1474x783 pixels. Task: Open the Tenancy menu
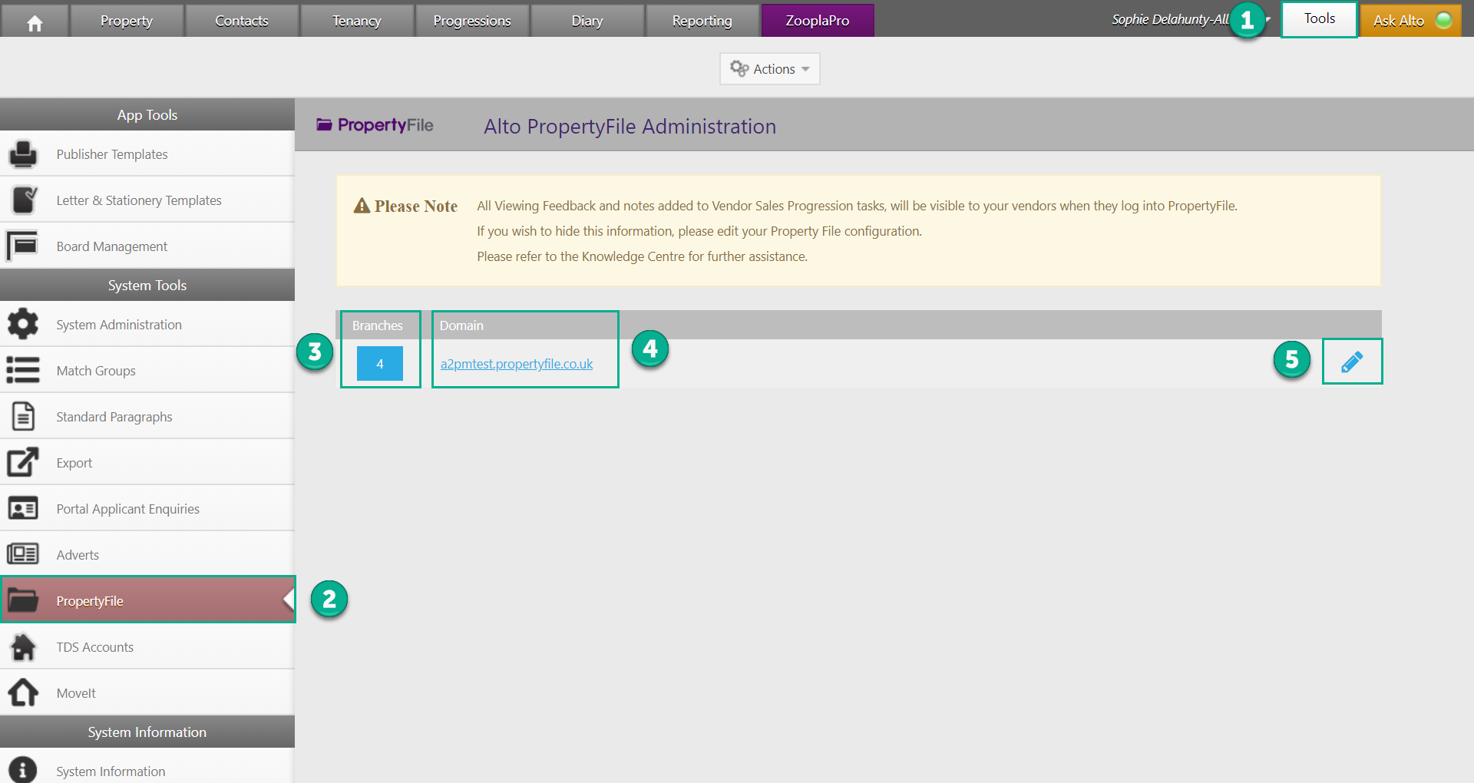tap(357, 21)
